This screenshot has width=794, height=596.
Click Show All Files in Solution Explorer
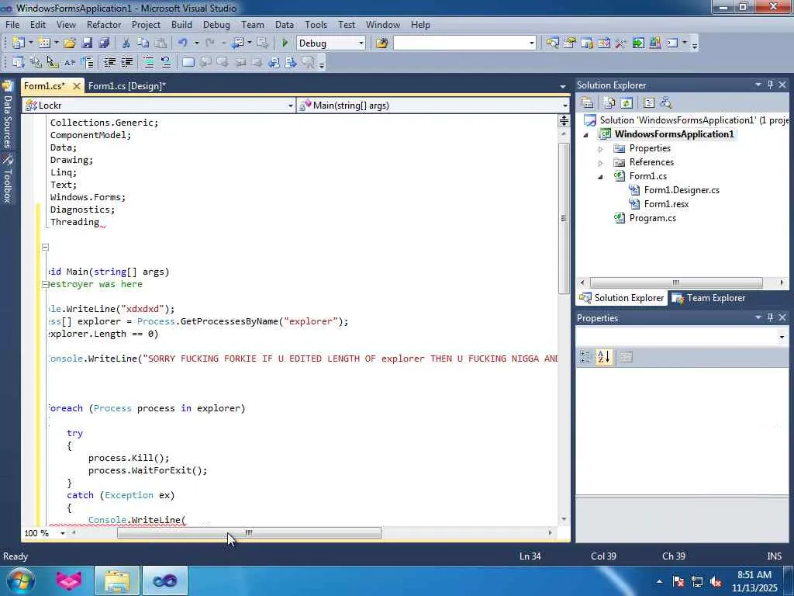click(609, 103)
